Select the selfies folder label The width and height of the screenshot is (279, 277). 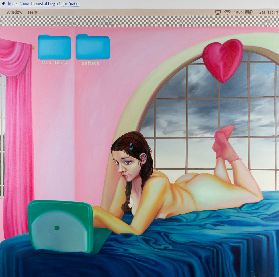coord(91,63)
